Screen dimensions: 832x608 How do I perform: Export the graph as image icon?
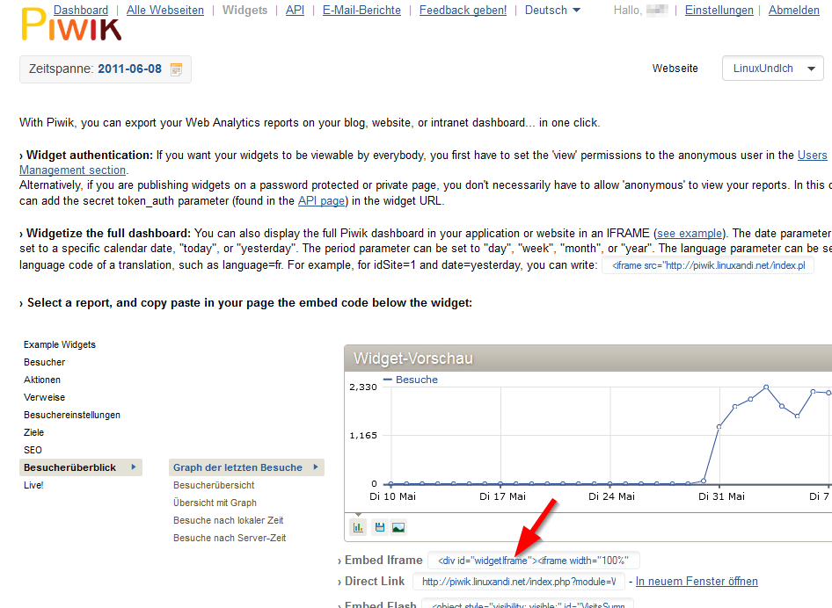[398, 527]
